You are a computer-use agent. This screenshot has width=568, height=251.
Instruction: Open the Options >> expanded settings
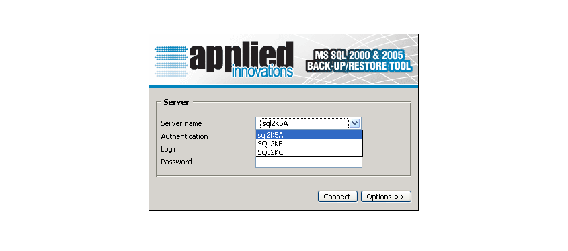[x=386, y=197]
